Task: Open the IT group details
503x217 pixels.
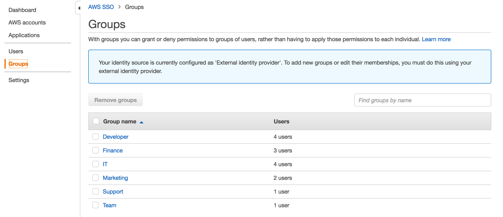Action: 104,164
